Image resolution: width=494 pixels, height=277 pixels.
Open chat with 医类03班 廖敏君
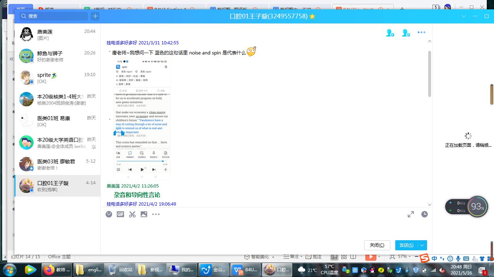point(58,164)
